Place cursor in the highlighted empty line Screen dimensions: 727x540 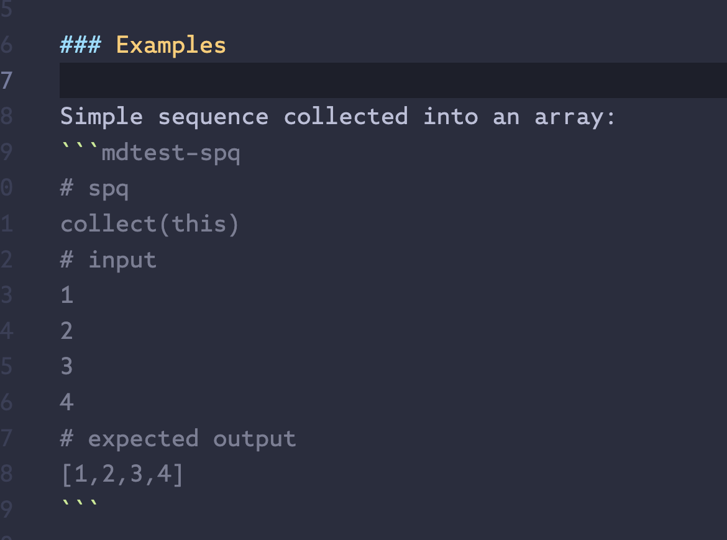(x=393, y=80)
